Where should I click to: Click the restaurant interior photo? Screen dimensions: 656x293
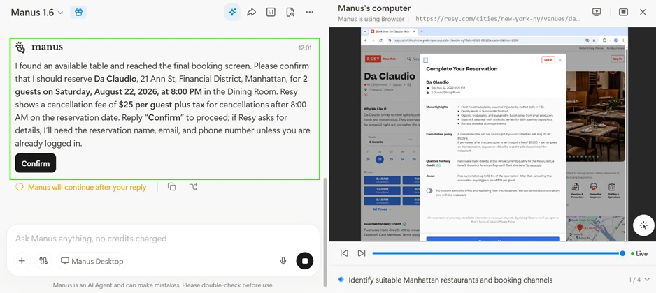(595, 117)
